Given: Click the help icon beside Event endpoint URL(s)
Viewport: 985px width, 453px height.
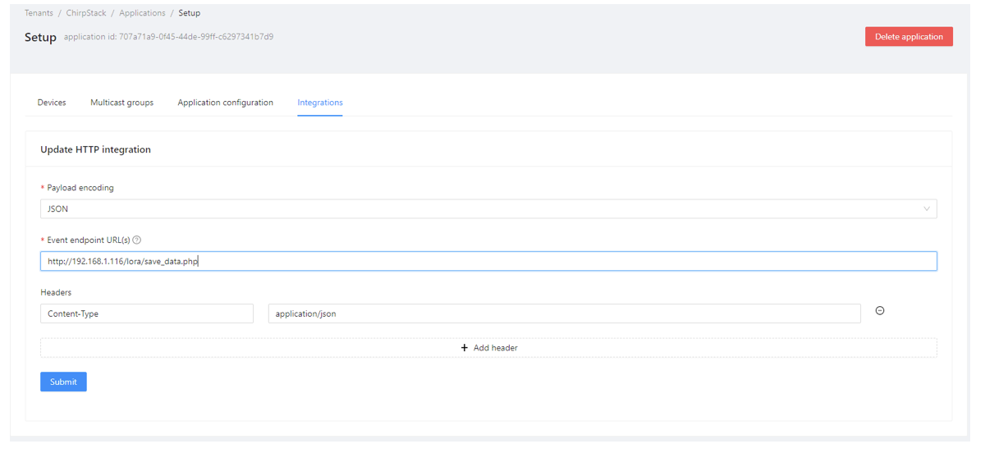Looking at the screenshot, I should pos(137,240).
